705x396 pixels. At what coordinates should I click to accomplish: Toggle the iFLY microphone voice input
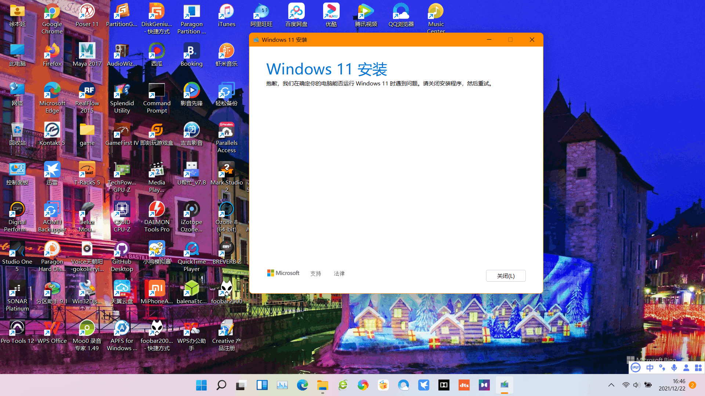[674, 367]
